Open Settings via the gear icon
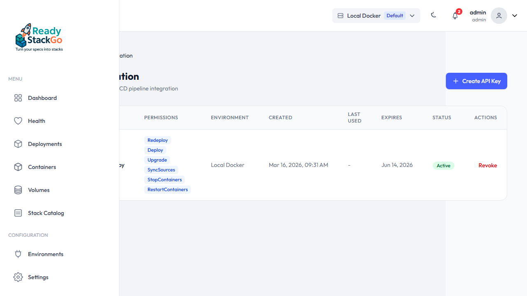Screen dimensions: 527x296 coord(18,277)
